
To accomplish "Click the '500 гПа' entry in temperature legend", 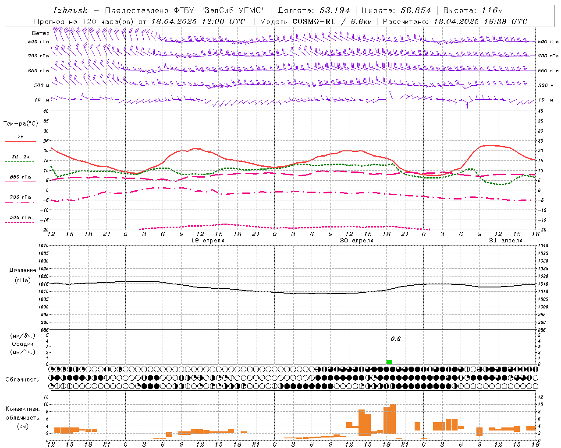I will point(21,217).
